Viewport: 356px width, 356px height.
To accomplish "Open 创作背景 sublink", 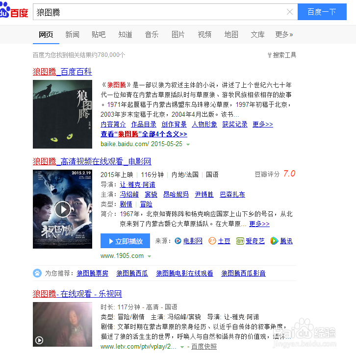I will (174, 124).
